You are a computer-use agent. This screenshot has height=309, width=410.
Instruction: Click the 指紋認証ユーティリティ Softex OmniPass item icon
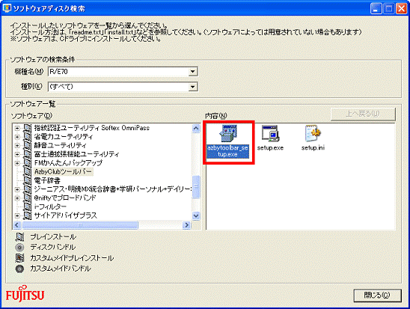(x=28, y=128)
